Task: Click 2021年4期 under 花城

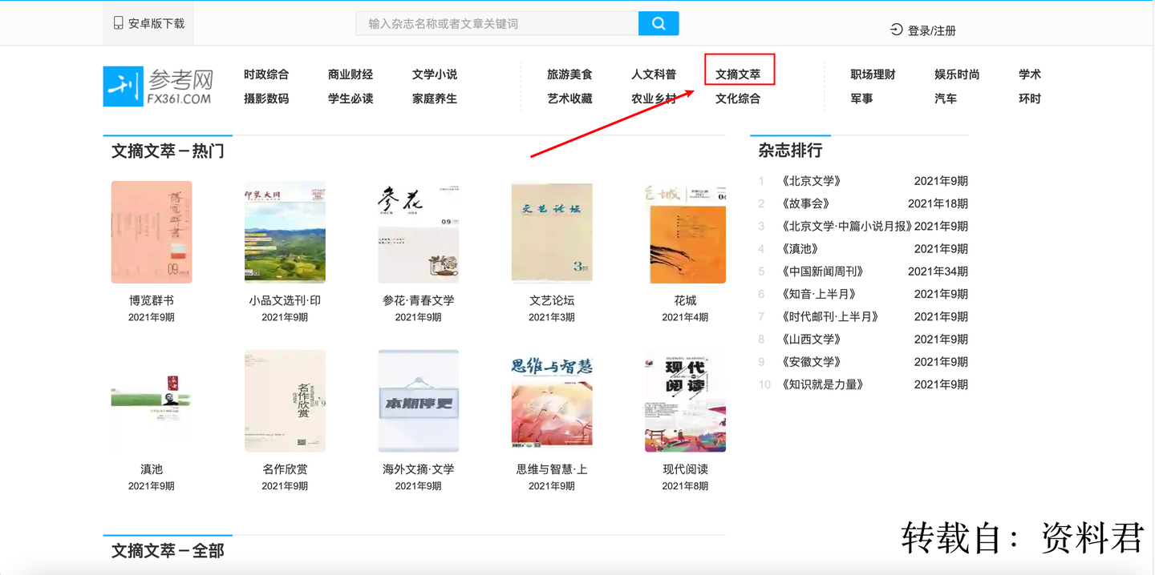Action: click(x=685, y=317)
